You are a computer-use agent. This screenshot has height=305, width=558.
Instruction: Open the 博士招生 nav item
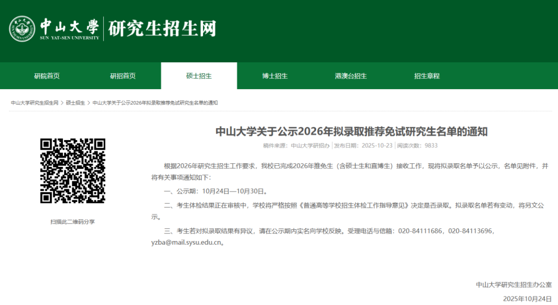point(275,76)
